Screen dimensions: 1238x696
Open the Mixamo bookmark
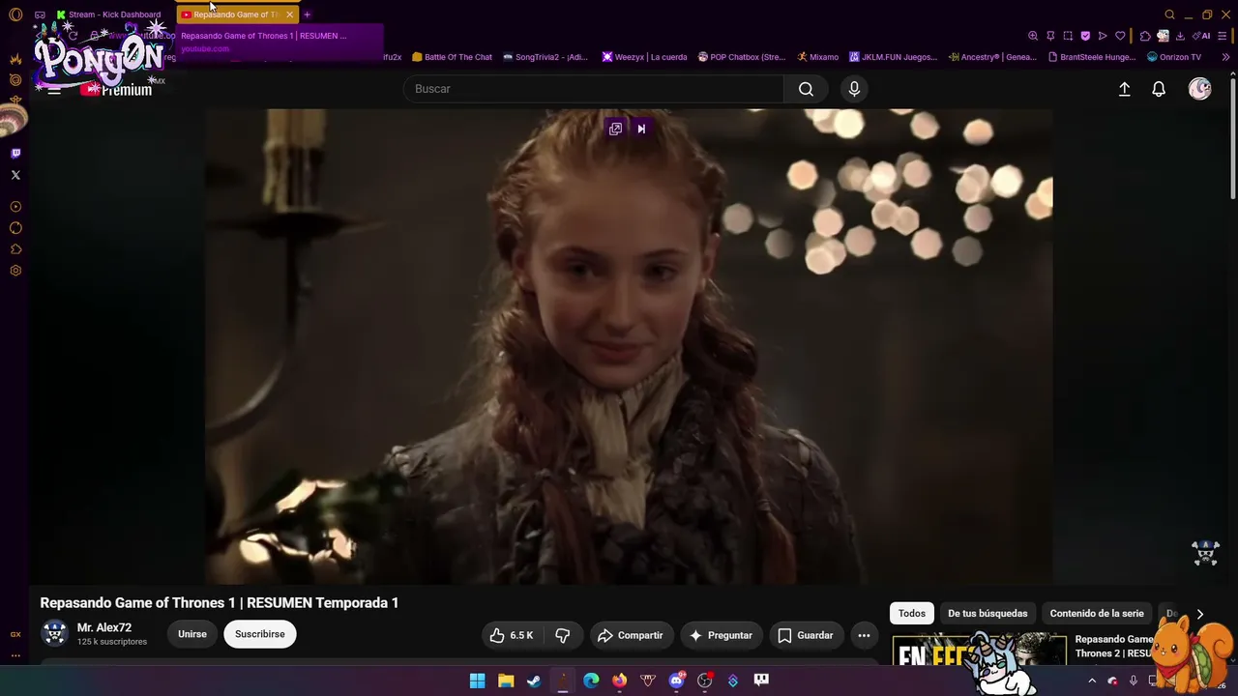[x=818, y=57]
